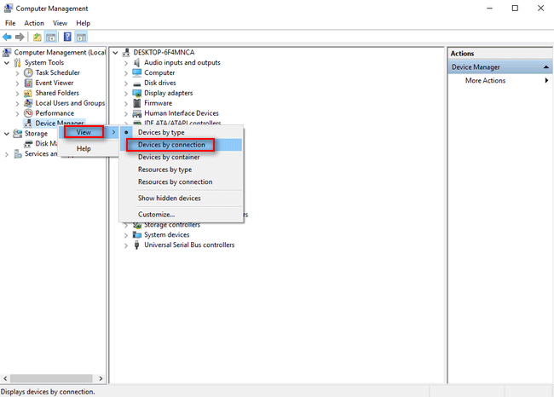Toggle the Show/Hide Console Tree icon
Viewport: 554px width, 397px height.
click(x=50, y=37)
